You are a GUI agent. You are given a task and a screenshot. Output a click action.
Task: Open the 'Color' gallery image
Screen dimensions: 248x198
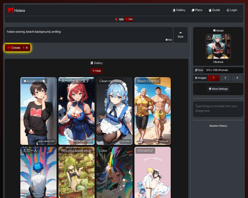(115, 172)
